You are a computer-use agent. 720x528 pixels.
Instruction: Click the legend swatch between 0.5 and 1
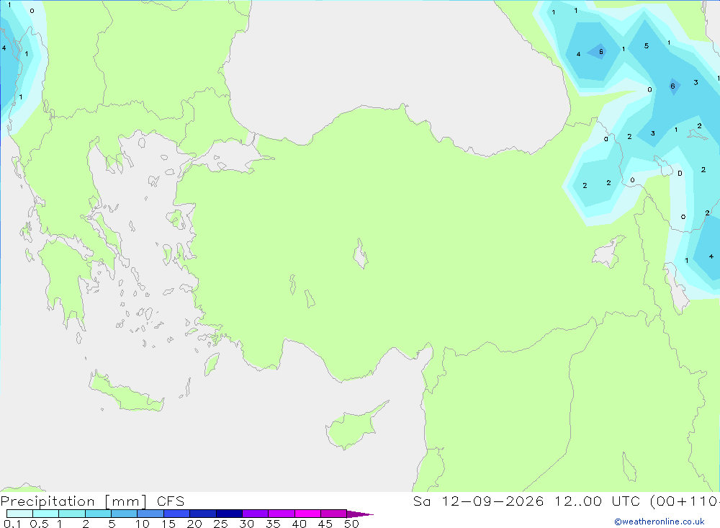point(46,514)
